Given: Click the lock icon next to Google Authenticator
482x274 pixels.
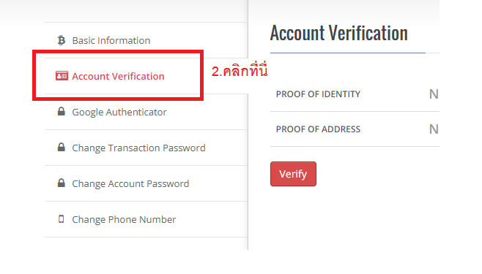Looking at the screenshot, I should 62,111.
